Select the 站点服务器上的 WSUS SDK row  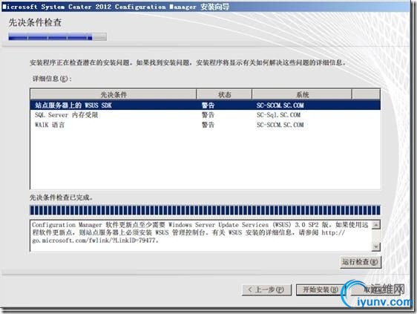click(x=205, y=105)
